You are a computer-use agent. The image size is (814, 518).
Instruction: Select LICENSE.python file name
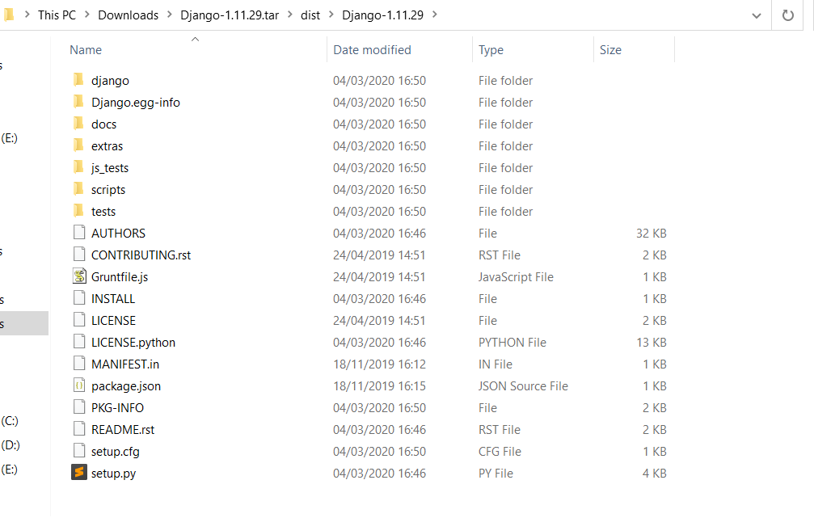click(x=133, y=342)
